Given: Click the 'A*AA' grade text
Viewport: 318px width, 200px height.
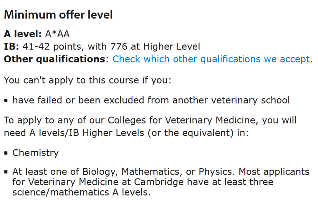Looking at the screenshot, I should [x=57, y=34].
